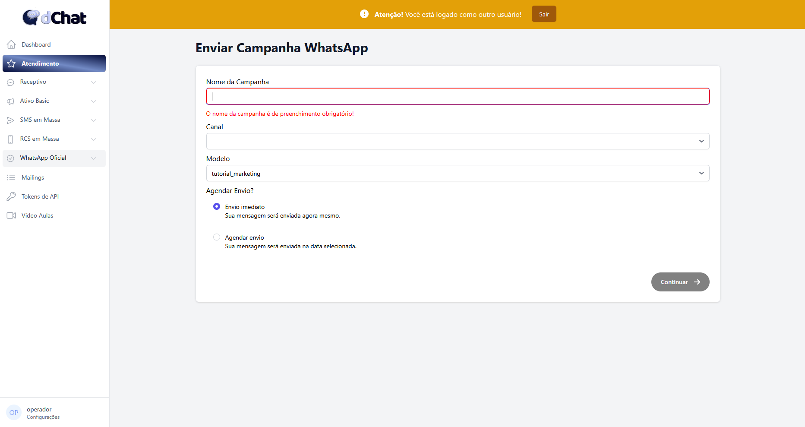Open the Modelo dropdown showing tutorial_marketing

pyautogui.click(x=458, y=173)
